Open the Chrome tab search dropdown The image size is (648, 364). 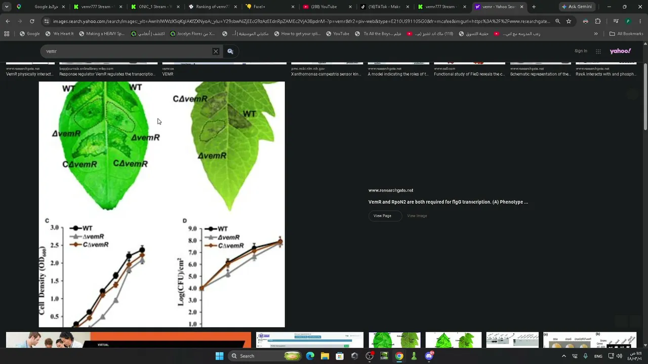click(x=7, y=7)
